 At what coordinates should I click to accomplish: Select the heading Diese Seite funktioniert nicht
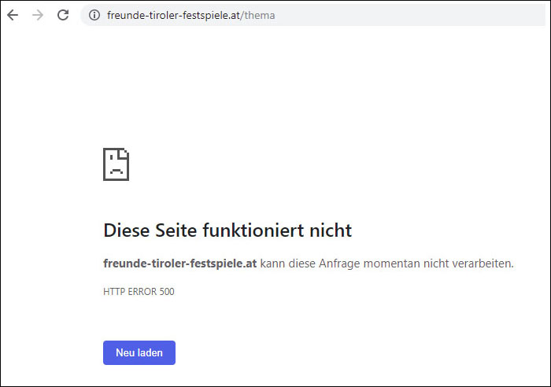[x=227, y=230]
